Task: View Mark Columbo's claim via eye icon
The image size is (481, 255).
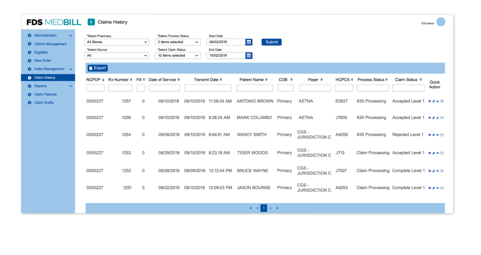Action: (x=429, y=118)
